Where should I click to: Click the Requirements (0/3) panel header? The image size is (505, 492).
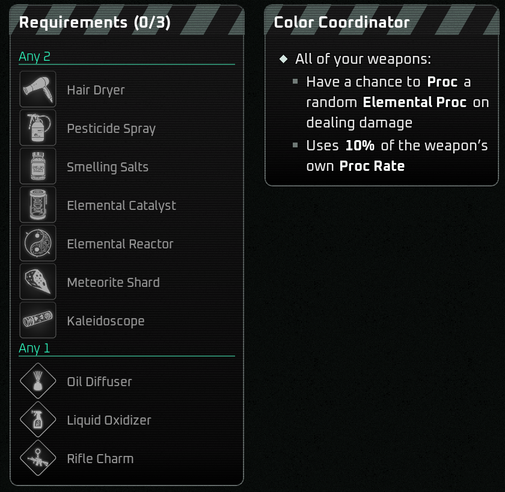95,23
